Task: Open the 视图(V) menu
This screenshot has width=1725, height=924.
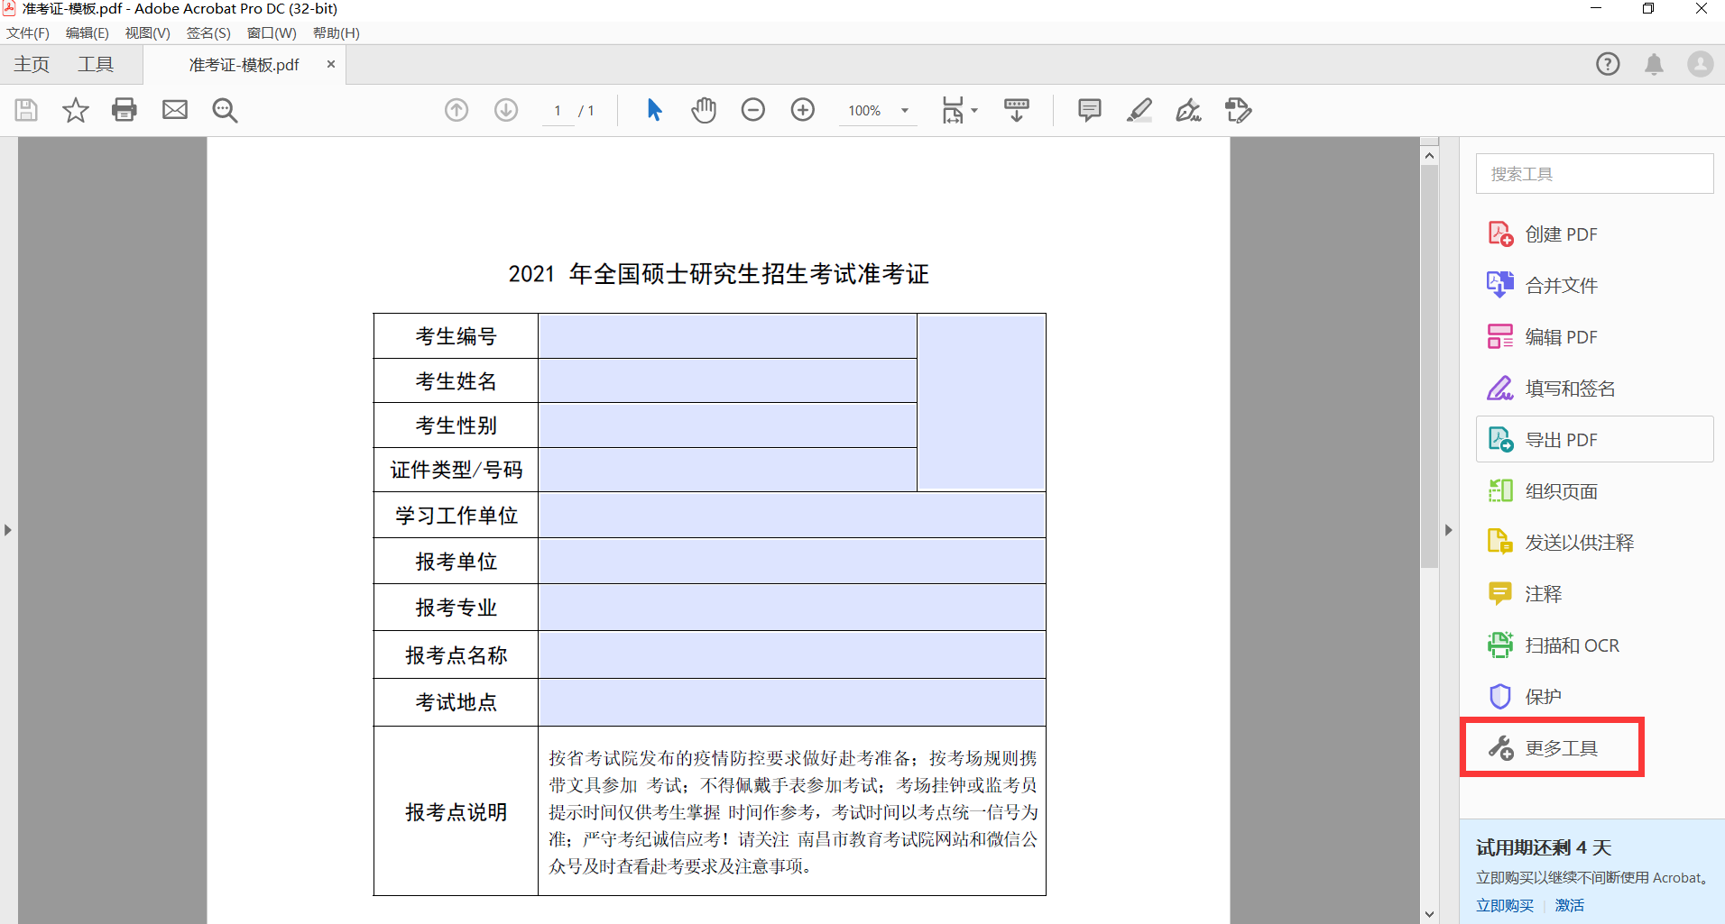Action: [x=148, y=33]
